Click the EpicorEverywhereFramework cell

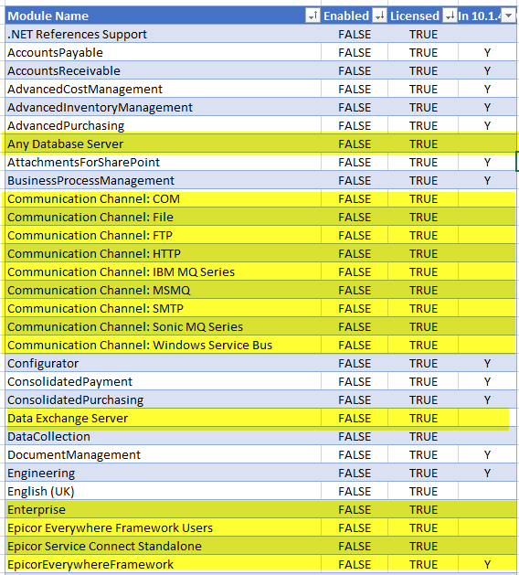coord(164,564)
